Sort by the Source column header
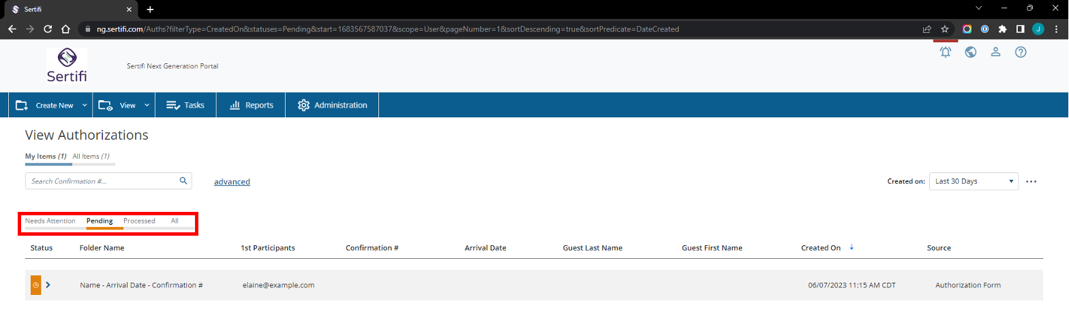This screenshot has height=327, width=1069. pyautogui.click(x=939, y=248)
